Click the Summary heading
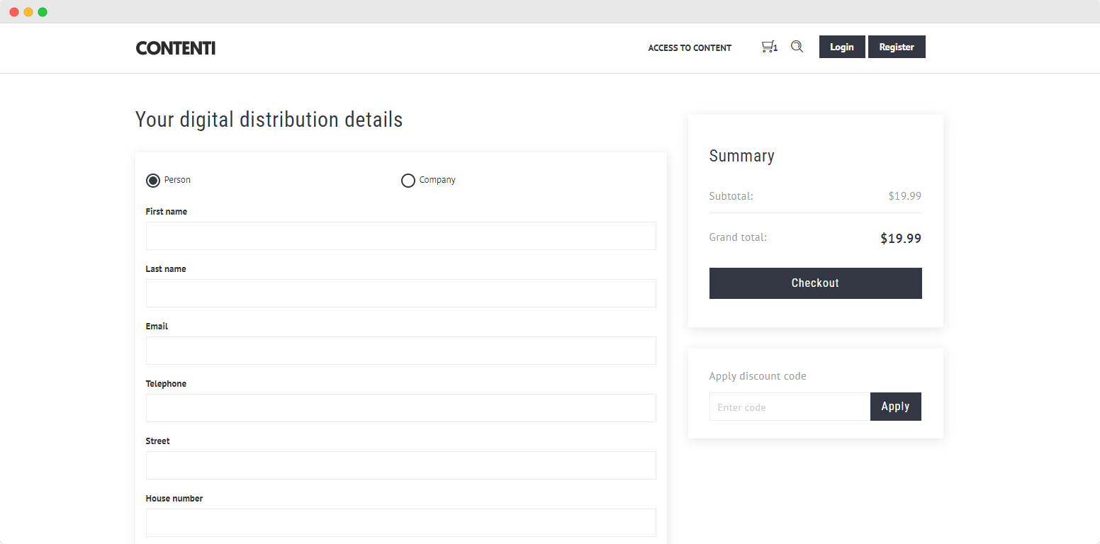Viewport: 1100px width, 544px height. (741, 156)
